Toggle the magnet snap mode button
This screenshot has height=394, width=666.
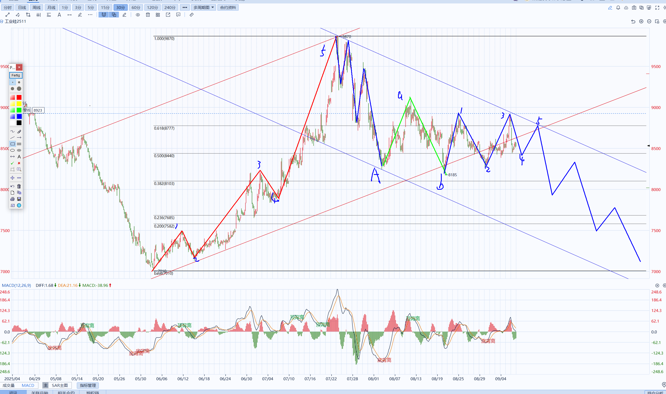tap(104, 15)
